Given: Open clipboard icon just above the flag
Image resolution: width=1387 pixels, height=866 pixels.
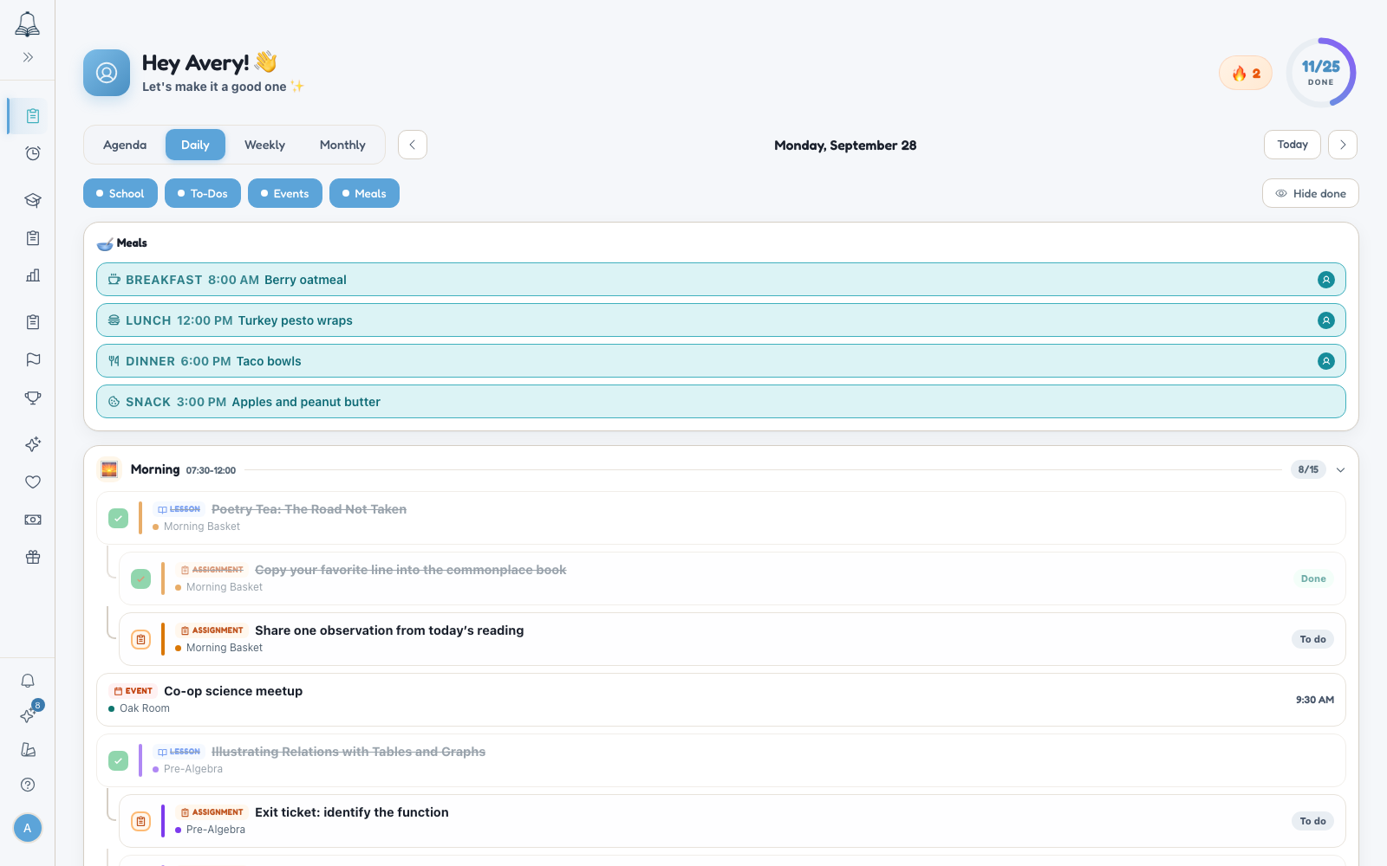Looking at the screenshot, I should [33, 322].
